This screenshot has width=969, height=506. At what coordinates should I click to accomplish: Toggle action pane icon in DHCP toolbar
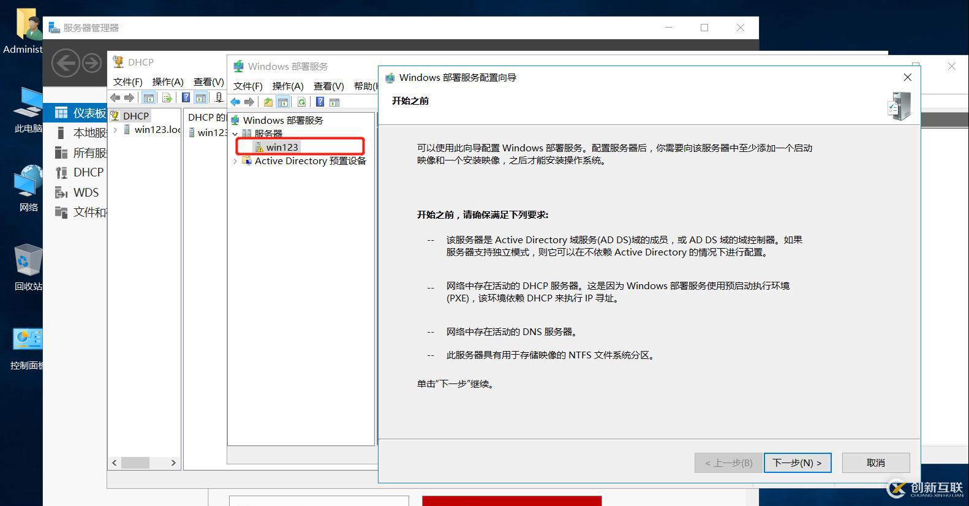click(x=201, y=97)
